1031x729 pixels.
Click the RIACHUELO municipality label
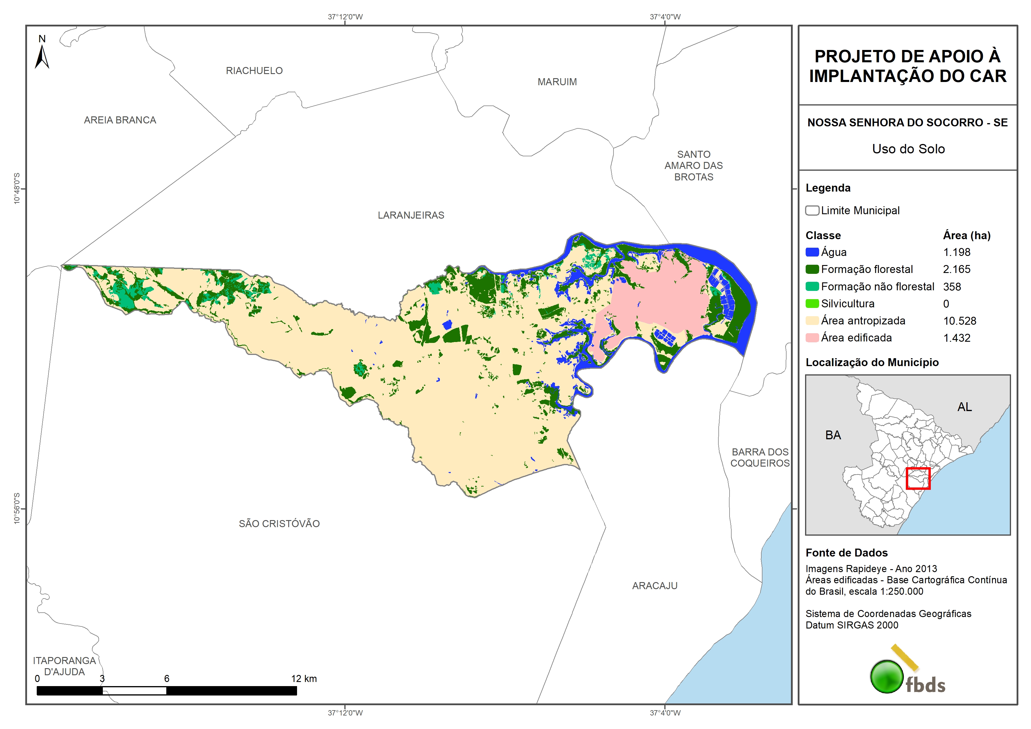click(254, 71)
